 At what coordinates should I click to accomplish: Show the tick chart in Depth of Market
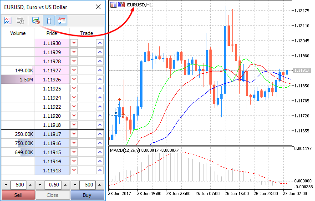[8, 20]
